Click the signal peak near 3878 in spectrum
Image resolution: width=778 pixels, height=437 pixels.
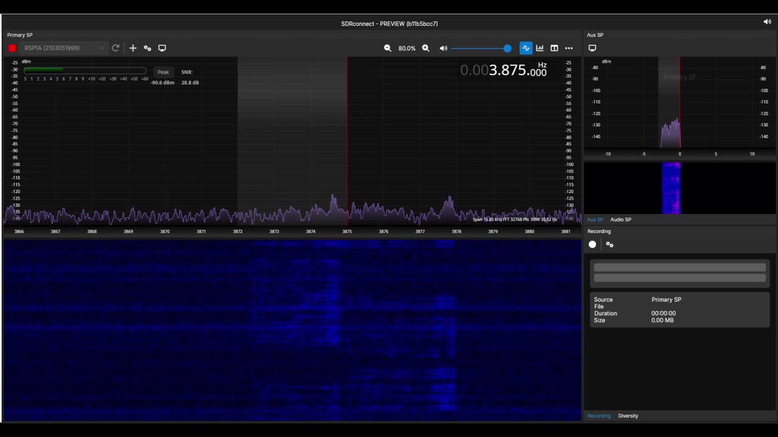(x=449, y=203)
